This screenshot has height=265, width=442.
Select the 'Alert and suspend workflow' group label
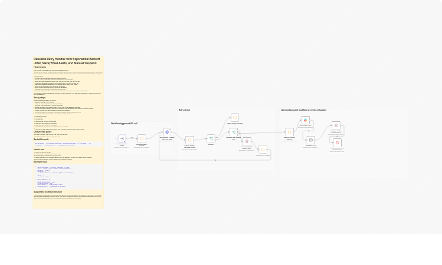coord(304,110)
